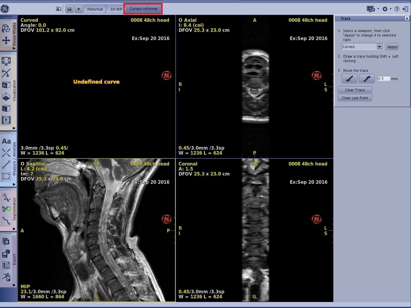Click the Clear Trace button
411x308 pixels.
coord(355,90)
